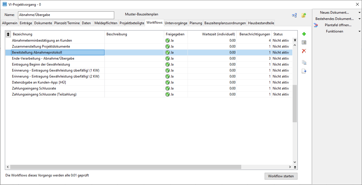The height and width of the screenshot is (185, 362).
Task: Sort by the Bezeichnung column header
Action: point(58,34)
